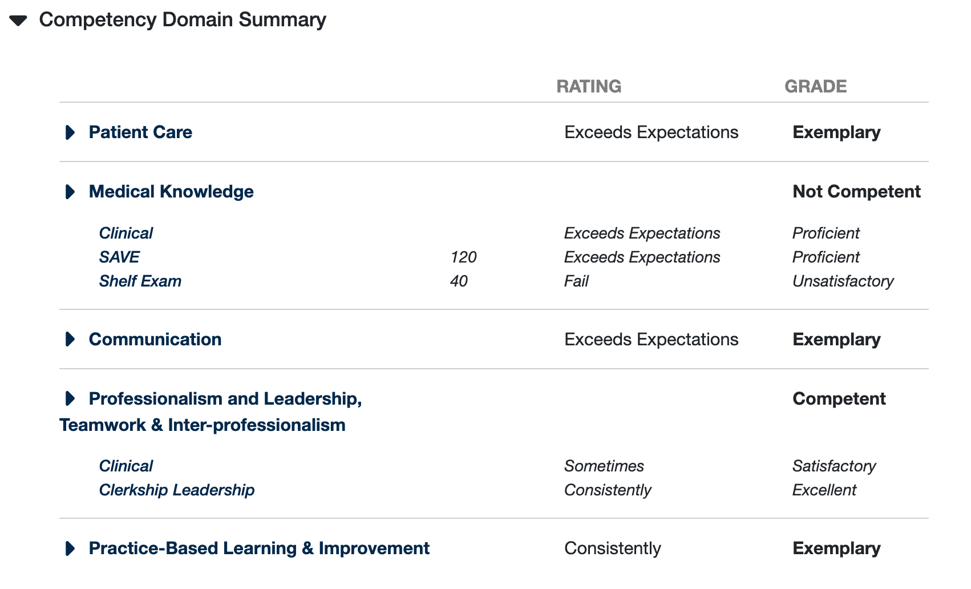Expand the Professionalism and Leadership arrow
Viewport: 971px width, 589px height.
tap(70, 398)
